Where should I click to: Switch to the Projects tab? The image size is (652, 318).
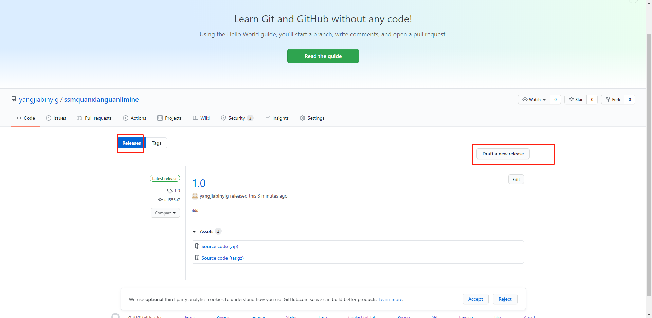pos(169,118)
